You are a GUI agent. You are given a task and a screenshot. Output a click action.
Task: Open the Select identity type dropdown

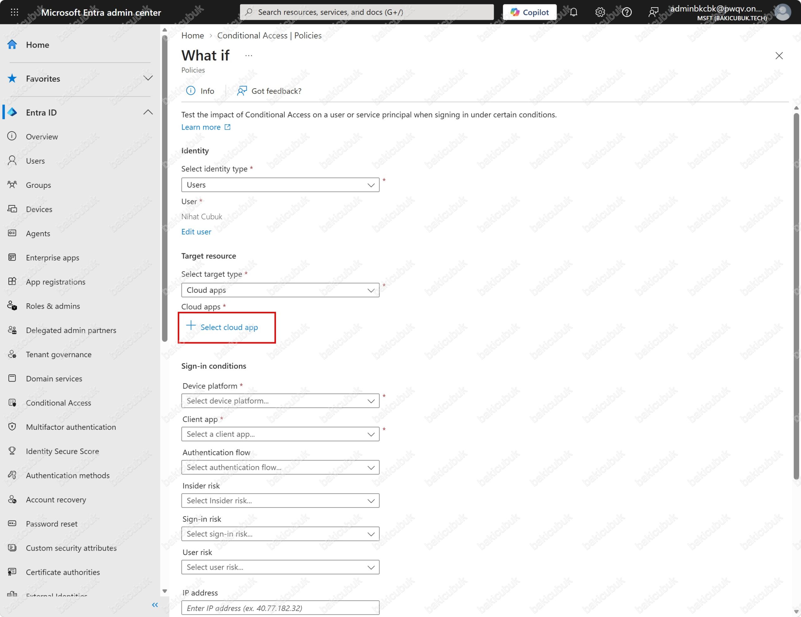(280, 184)
